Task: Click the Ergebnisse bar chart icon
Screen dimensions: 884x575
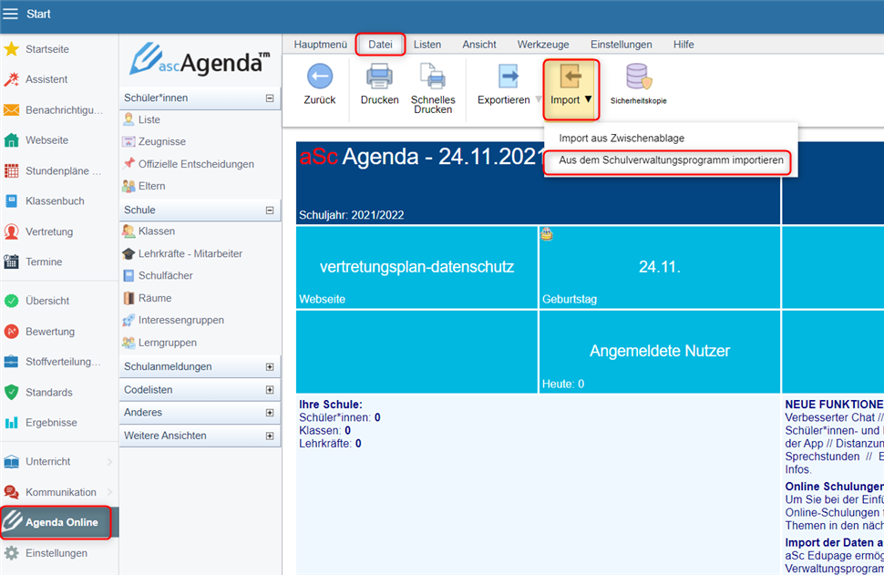Action: 11,422
